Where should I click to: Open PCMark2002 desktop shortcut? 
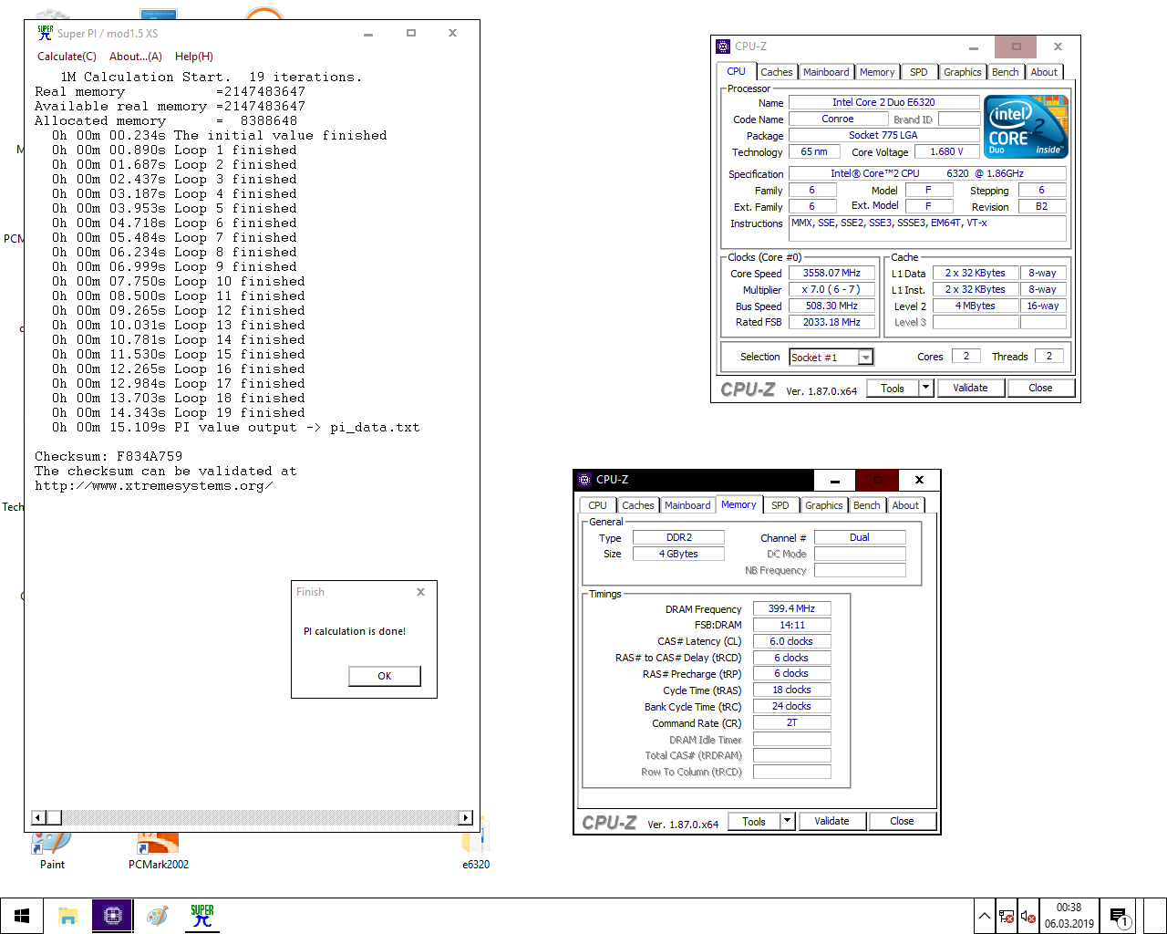pos(159,850)
